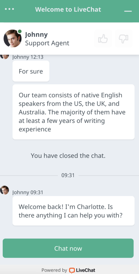Click the Johnny agent name in header
The height and width of the screenshot is (274, 139).
(36, 35)
